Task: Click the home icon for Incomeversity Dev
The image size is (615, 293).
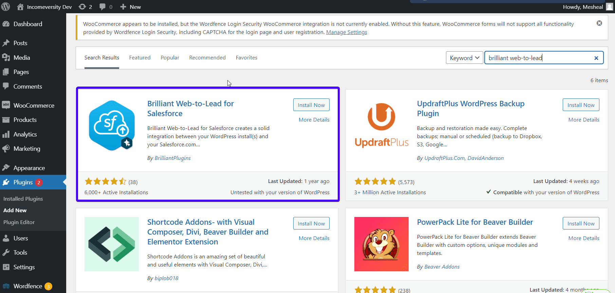Action: (20, 7)
